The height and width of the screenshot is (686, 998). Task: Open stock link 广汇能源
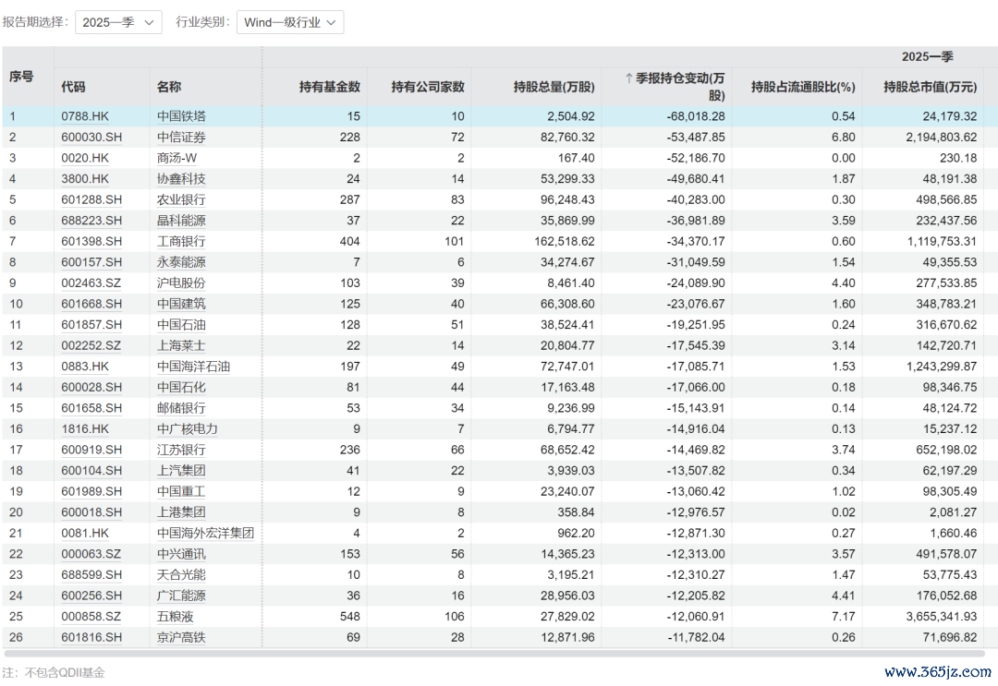(181, 596)
